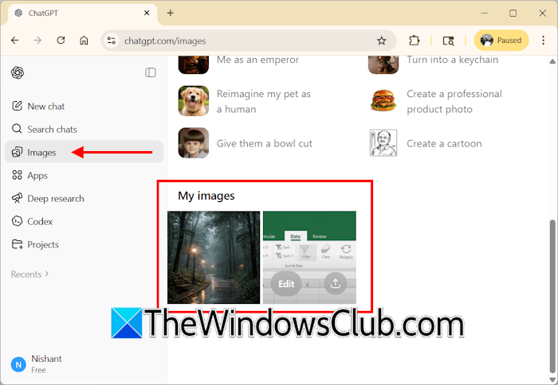Close the ChatGPT tab
558x385 pixels.
tap(147, 14)
